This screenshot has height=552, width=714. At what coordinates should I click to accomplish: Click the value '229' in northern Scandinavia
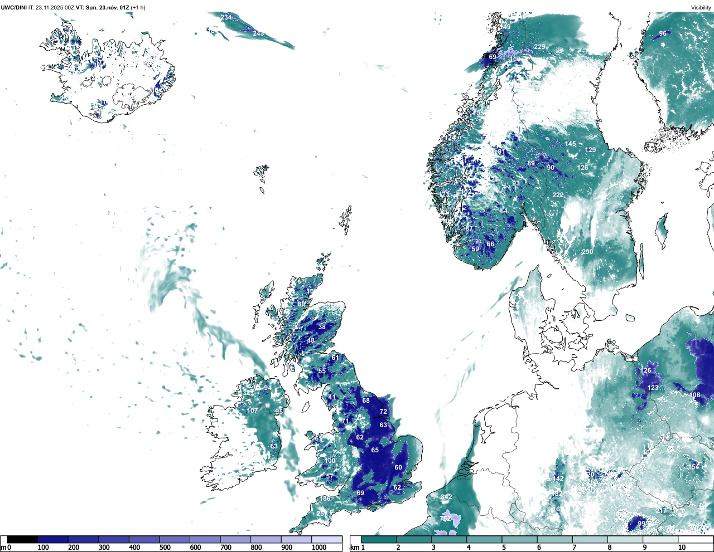[x=539, y=47]
